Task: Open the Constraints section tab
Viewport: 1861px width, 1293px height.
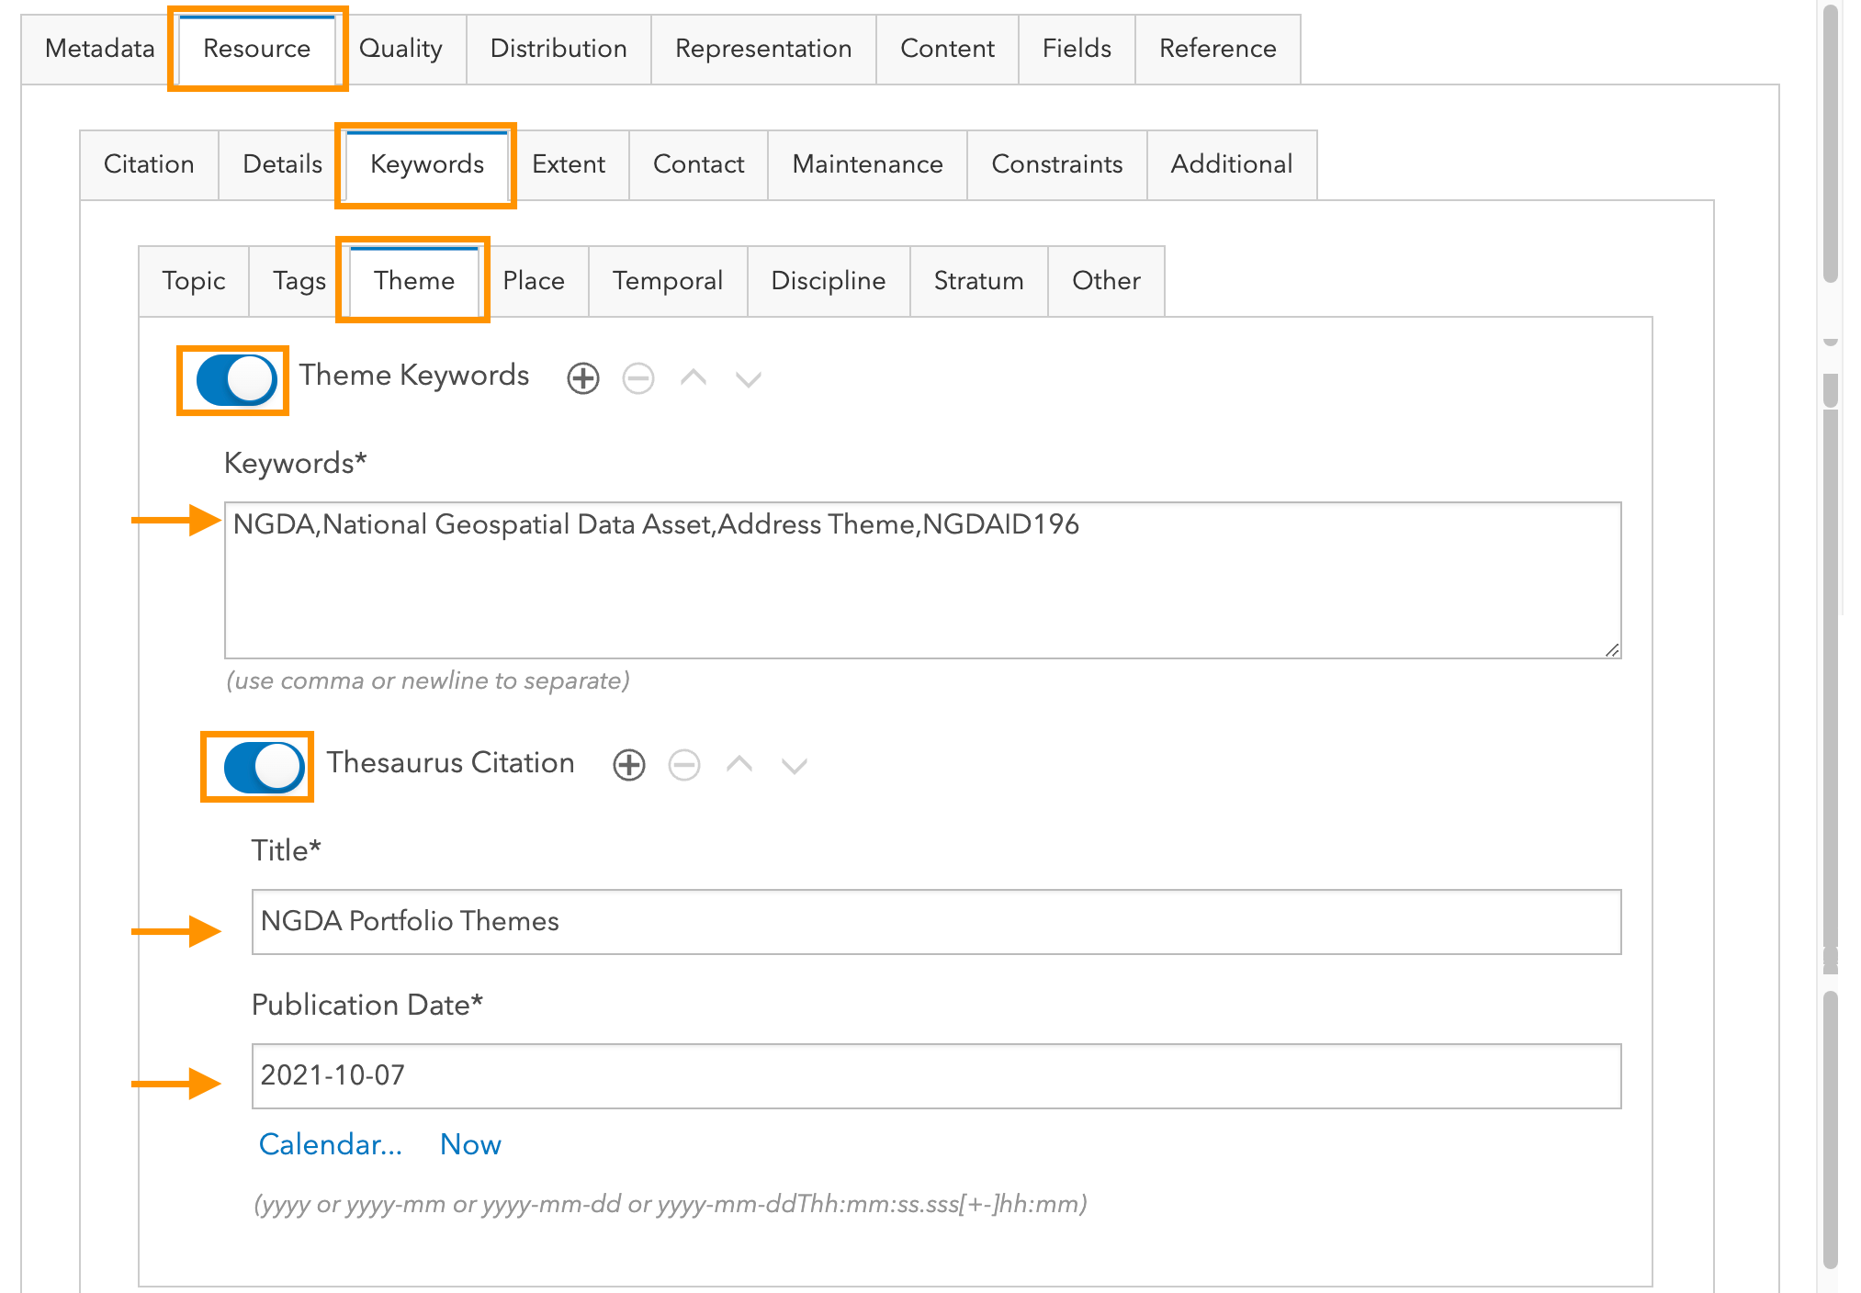Action: (1057, 165)
